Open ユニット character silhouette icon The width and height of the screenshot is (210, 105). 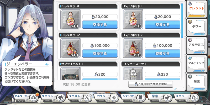click(x=60, y=98)
